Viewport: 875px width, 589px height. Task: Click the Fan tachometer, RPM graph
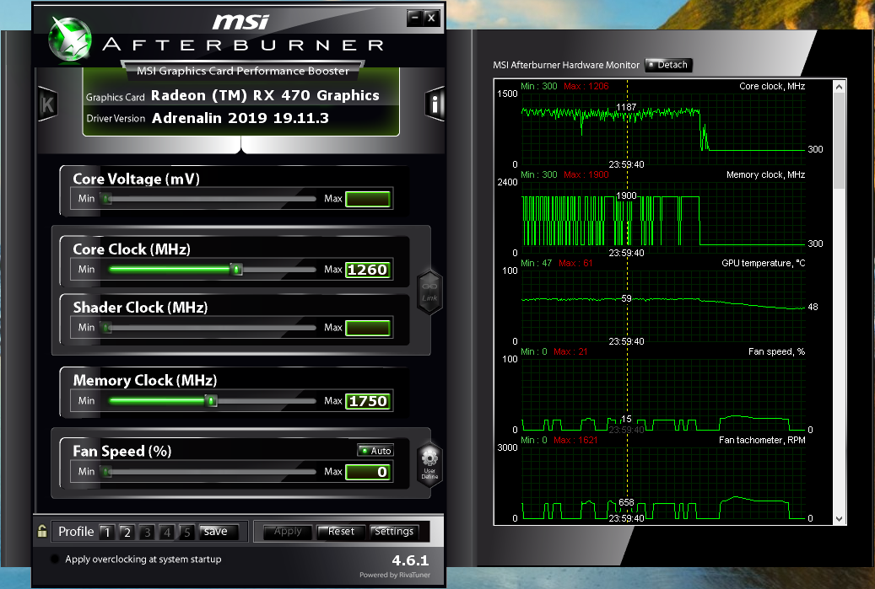tap(663, 483)
